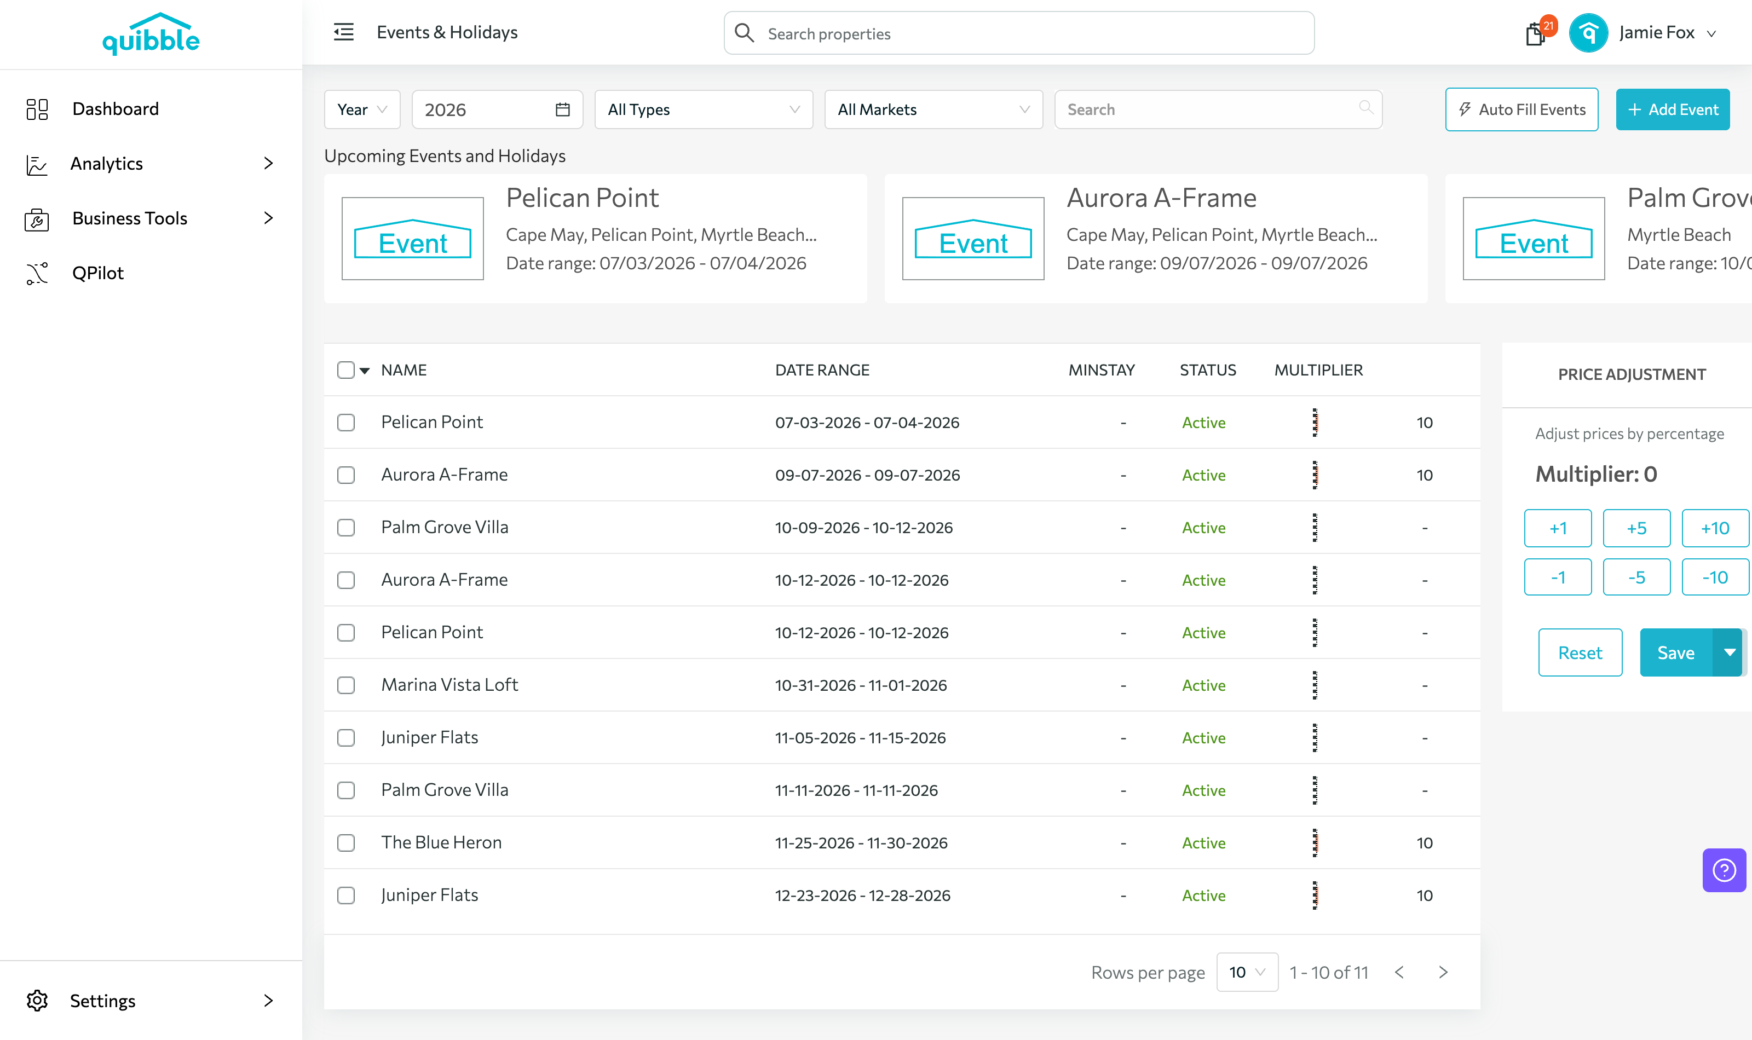Viewport: 1752px width, 1040px height.
Task: Click the Marina Vista Loft event name
Action: point(449,685)
